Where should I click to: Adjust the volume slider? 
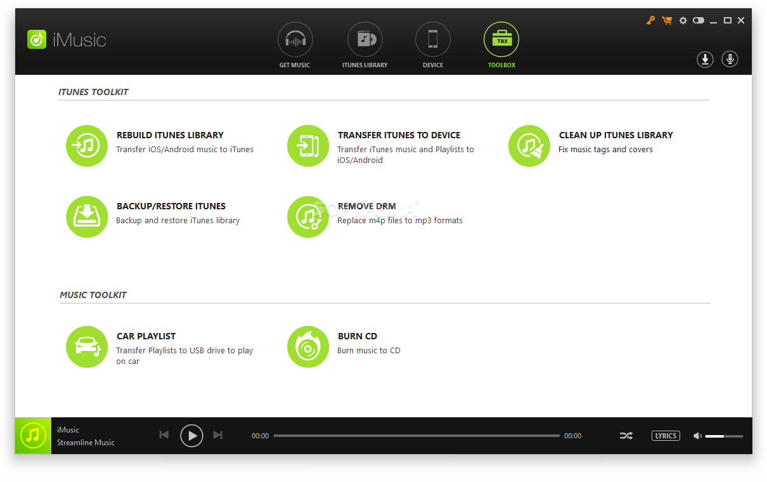pyautogui.click(x=724, y=436)
